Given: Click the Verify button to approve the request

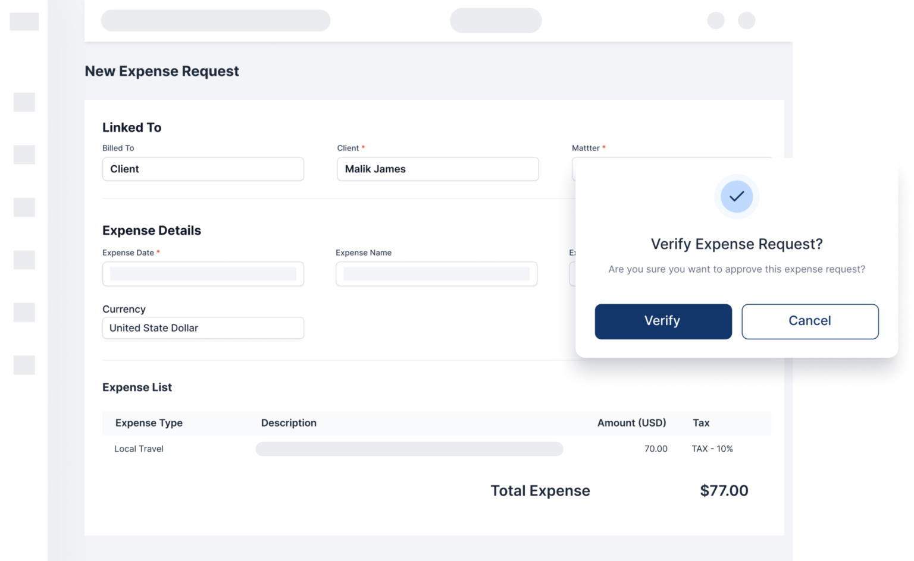Looking at the screenshot, I should (663, 321).
